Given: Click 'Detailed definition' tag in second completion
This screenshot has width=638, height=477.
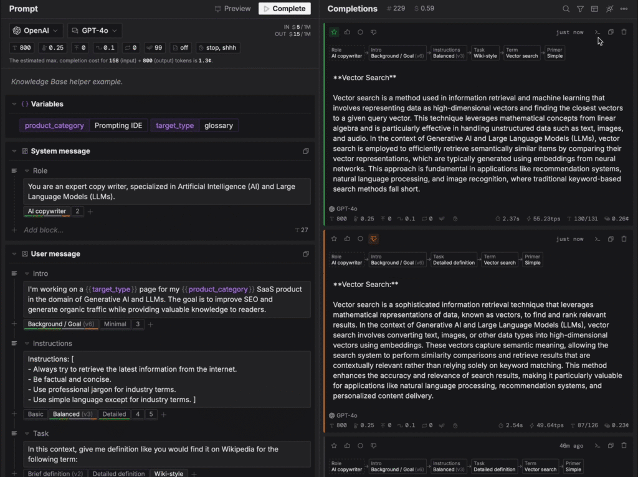Looking at the screenshot, I should (x=454, y=260).
